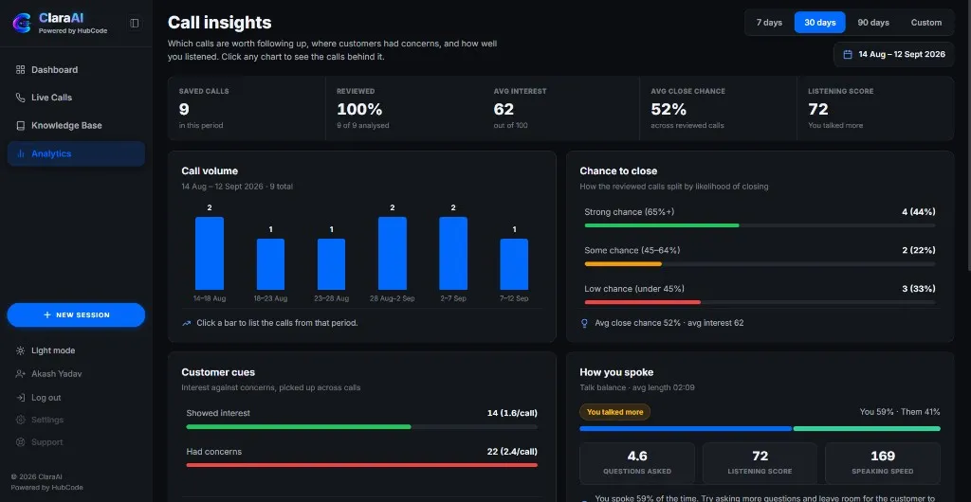Click the Akash Yadav user icon
Image resolution: width=971 pixels, height=502 pixels.
(x=20, y=374)
